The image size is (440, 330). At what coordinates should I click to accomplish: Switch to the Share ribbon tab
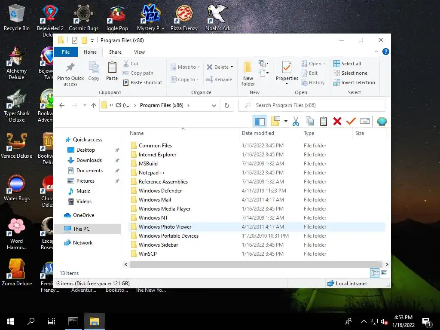point(115,52)
